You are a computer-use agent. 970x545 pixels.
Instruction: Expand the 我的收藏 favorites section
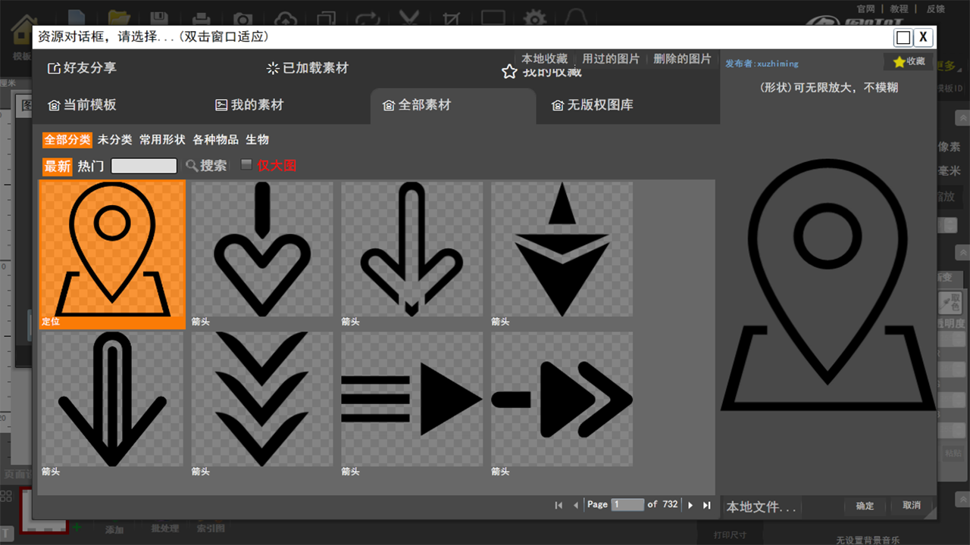coord(540,71)
